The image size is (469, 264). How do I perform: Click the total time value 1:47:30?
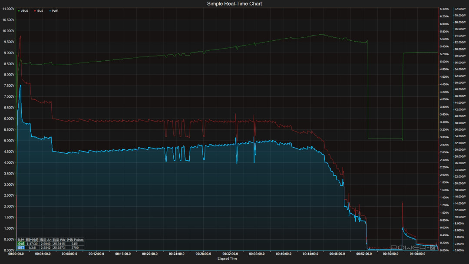pyautogui.click(x=32, y=244)
